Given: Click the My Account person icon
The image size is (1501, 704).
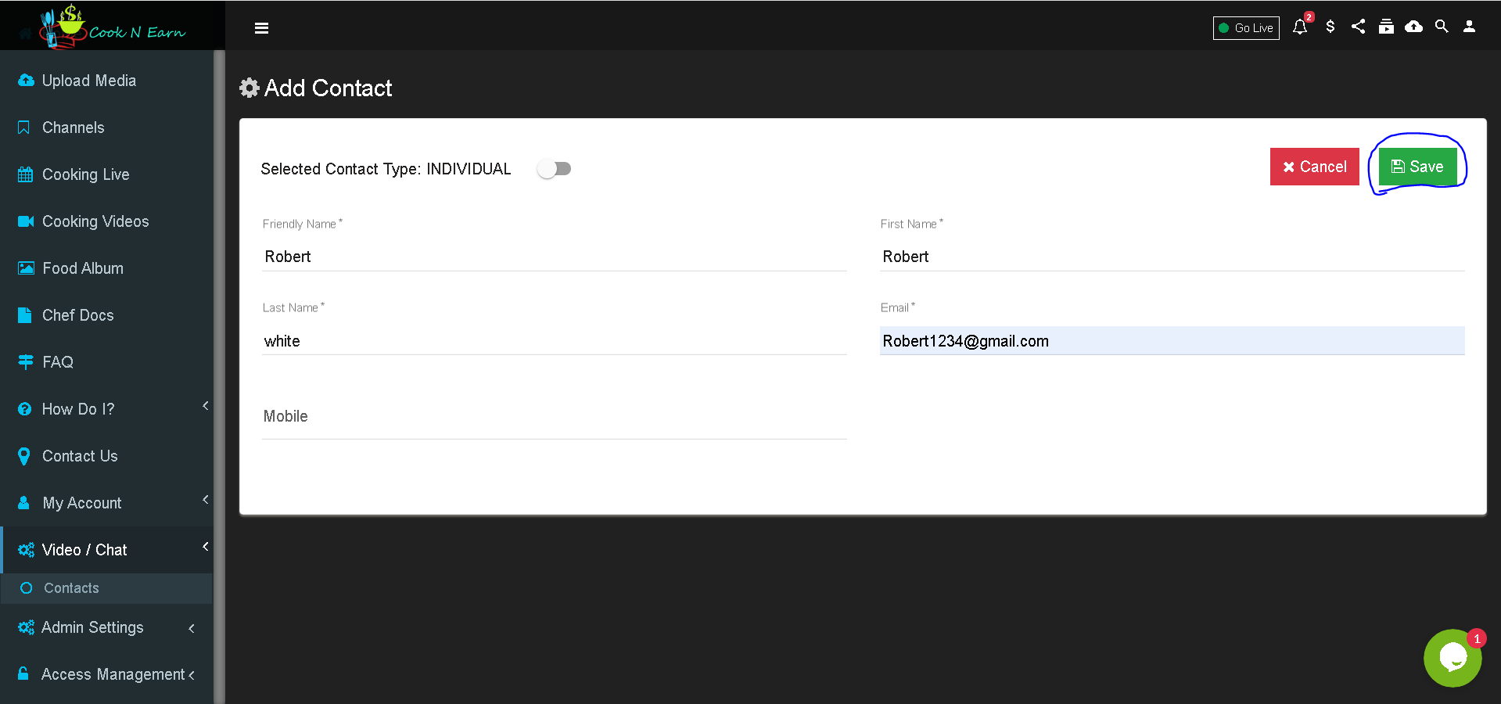Looking at the screenshot, I should (x=24, y=503).
